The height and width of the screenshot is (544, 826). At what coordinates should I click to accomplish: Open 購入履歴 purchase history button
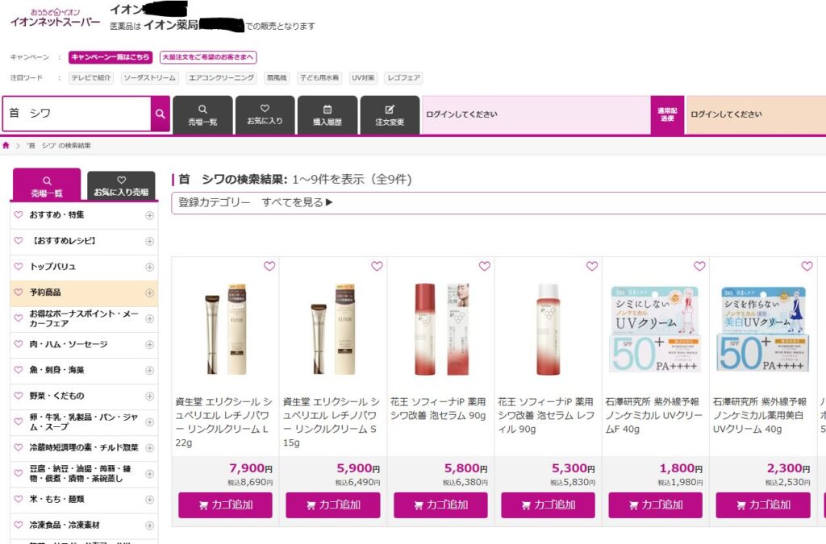[327, 114]
